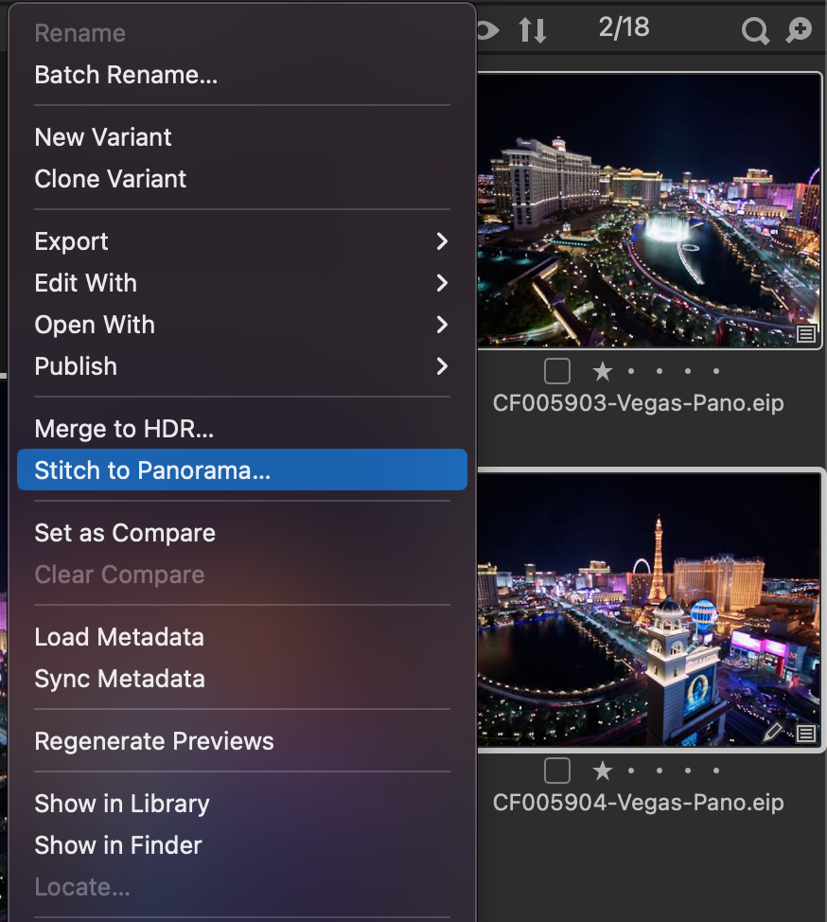Tick the color tag checkbox for CF005904
Image resolution: width=827 pixels, height=922 pixels.
[x=557, y=771]
